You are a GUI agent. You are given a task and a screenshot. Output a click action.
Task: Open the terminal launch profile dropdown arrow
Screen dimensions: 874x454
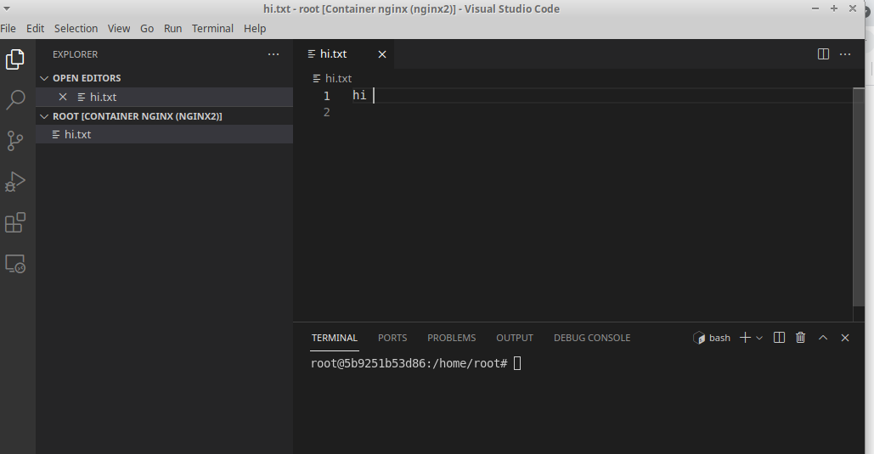click(759, 338)
